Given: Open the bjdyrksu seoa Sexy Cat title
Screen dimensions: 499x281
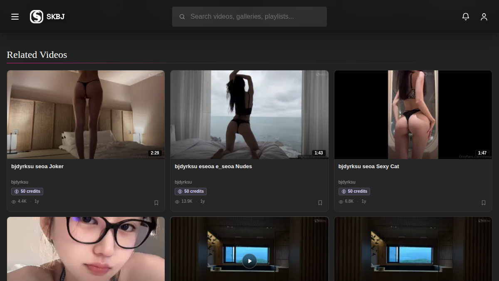Looking at the screenshot, I should tap(369, 167).
